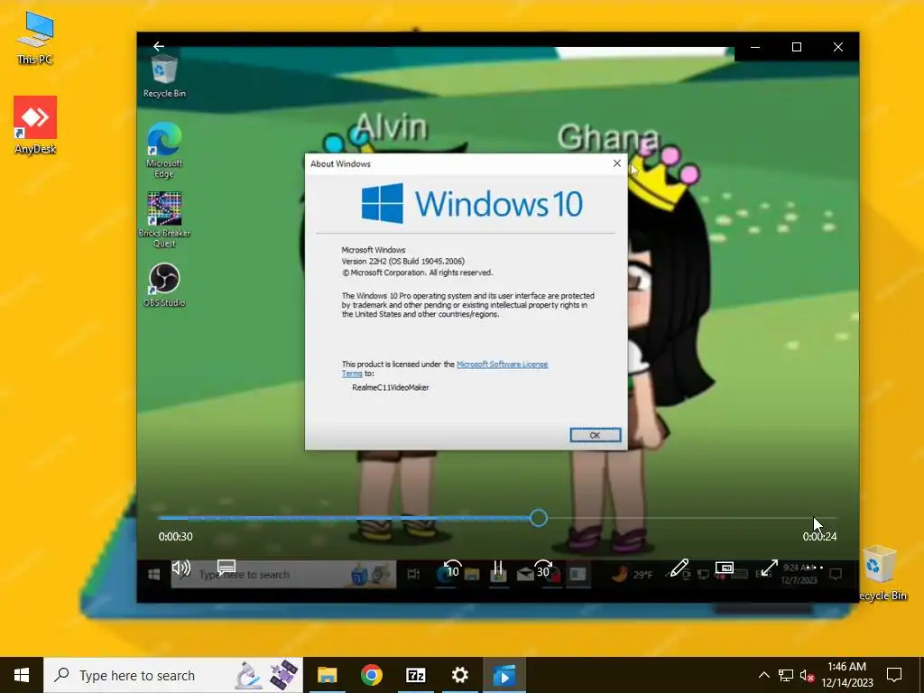This screenshot has width=924, height=693.
Task: Open the Windows Start menu
Action: click(x=22, y=675)
